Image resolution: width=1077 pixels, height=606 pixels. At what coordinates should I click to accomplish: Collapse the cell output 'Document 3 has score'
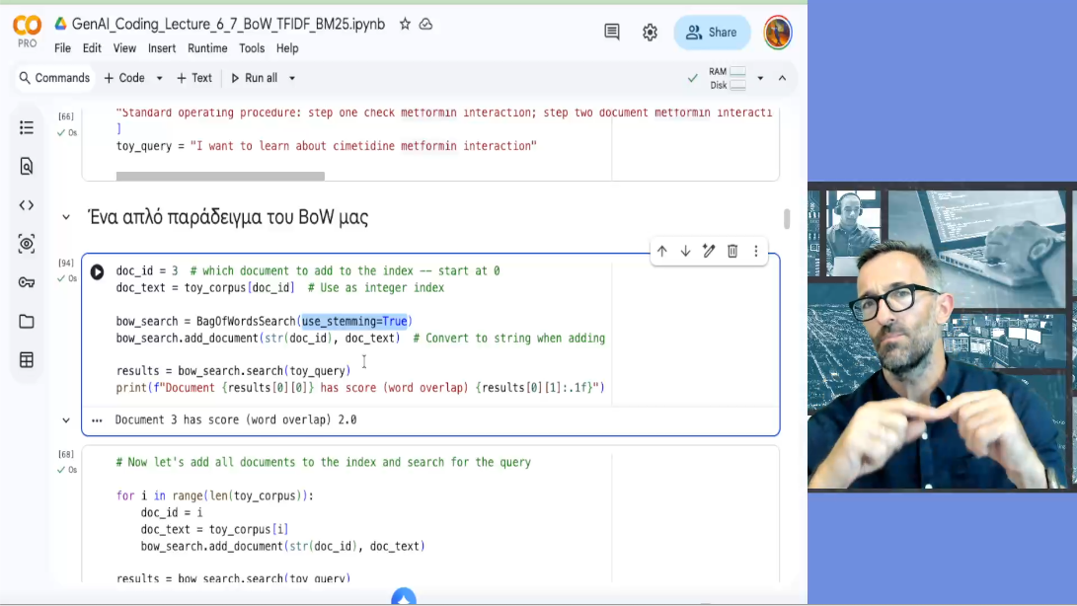(66, 420)
